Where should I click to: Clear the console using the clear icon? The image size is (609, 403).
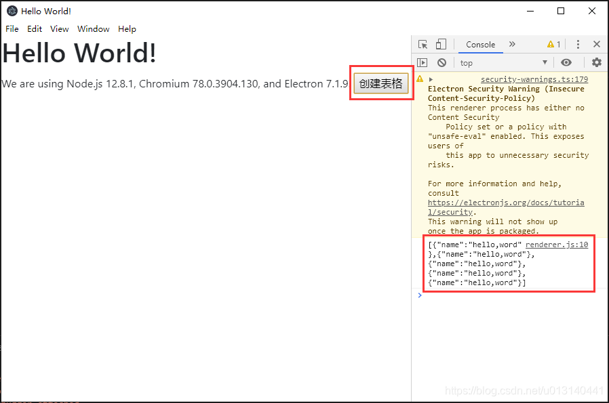click(x=441, y=62)
